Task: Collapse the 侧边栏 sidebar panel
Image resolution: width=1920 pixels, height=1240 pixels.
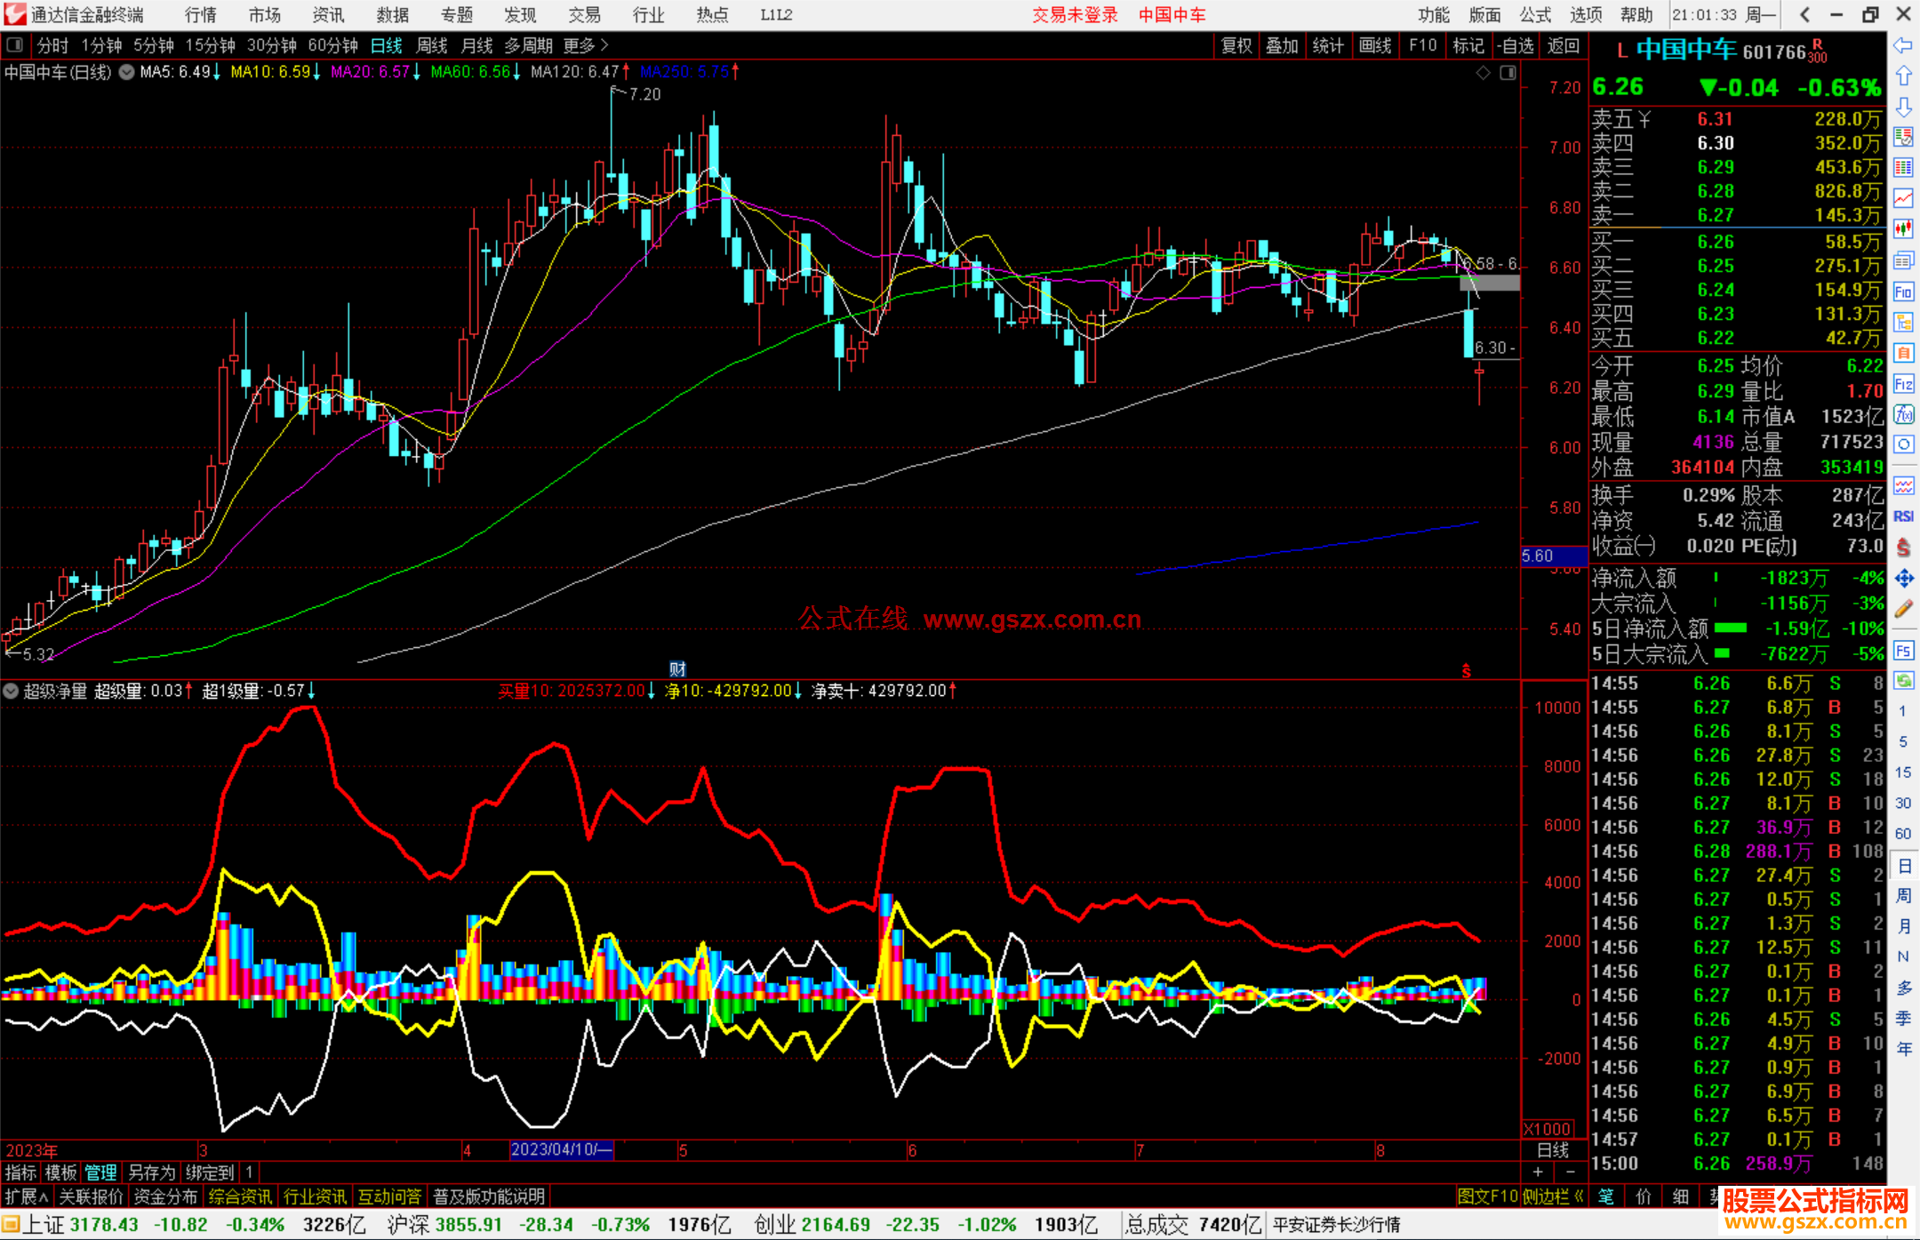Action: pos(1553,1196)
